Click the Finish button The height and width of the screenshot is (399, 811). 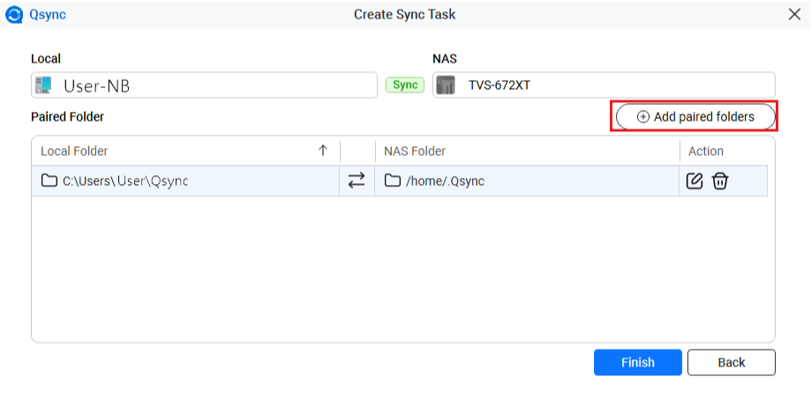coord(637,362)
